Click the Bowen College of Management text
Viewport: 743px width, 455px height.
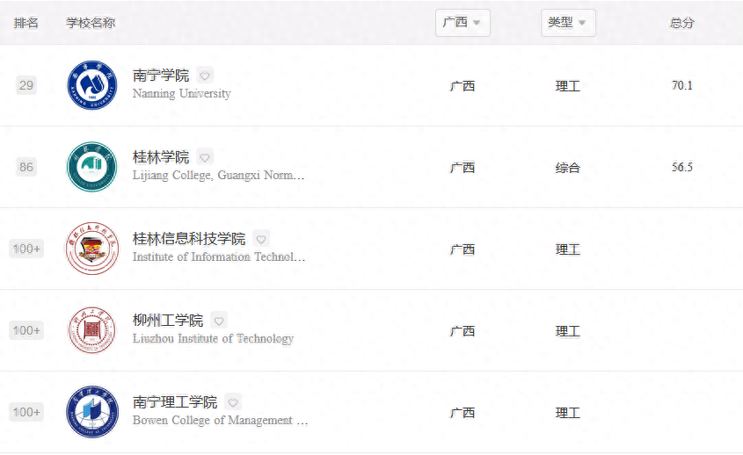click(x=221, y=421)
